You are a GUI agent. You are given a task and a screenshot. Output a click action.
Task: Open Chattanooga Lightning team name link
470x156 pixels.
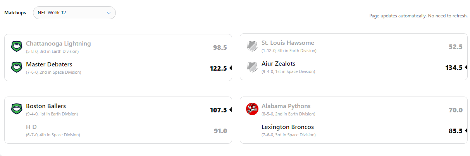click(x=58, y=44)
